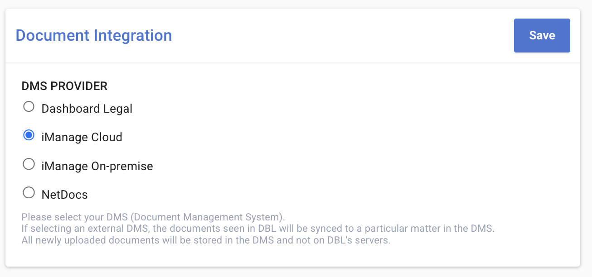592x277 pixels.
Task: Click the DMS helper description text
Action: [153, 217]
